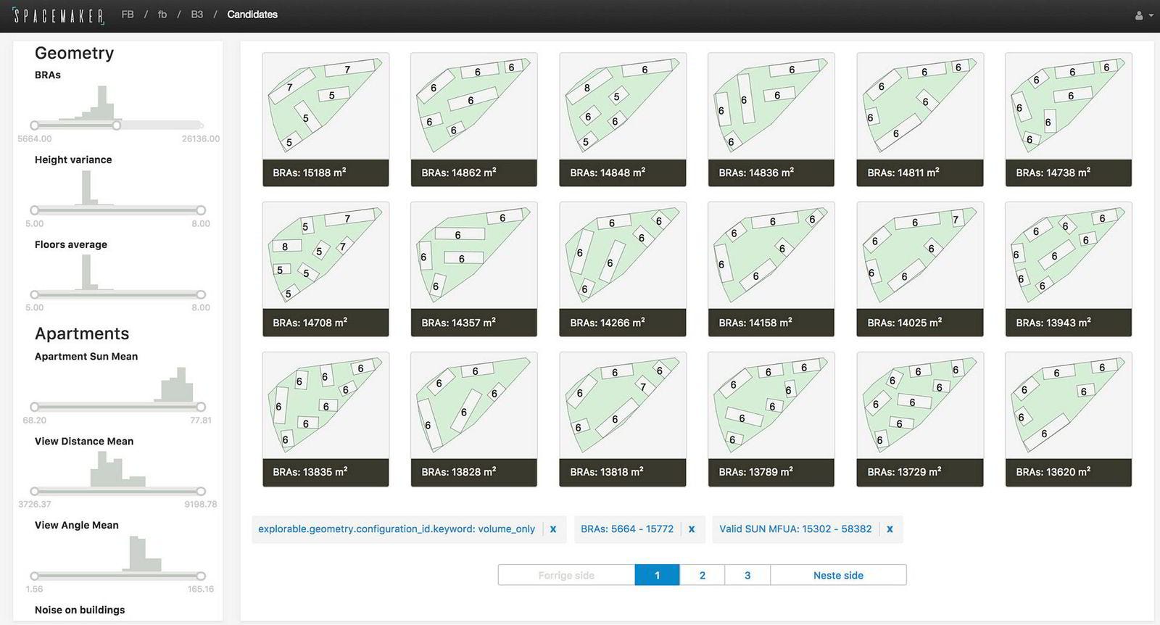Remove the BRAs 5664 - 15772 filter

coord(692,529)
